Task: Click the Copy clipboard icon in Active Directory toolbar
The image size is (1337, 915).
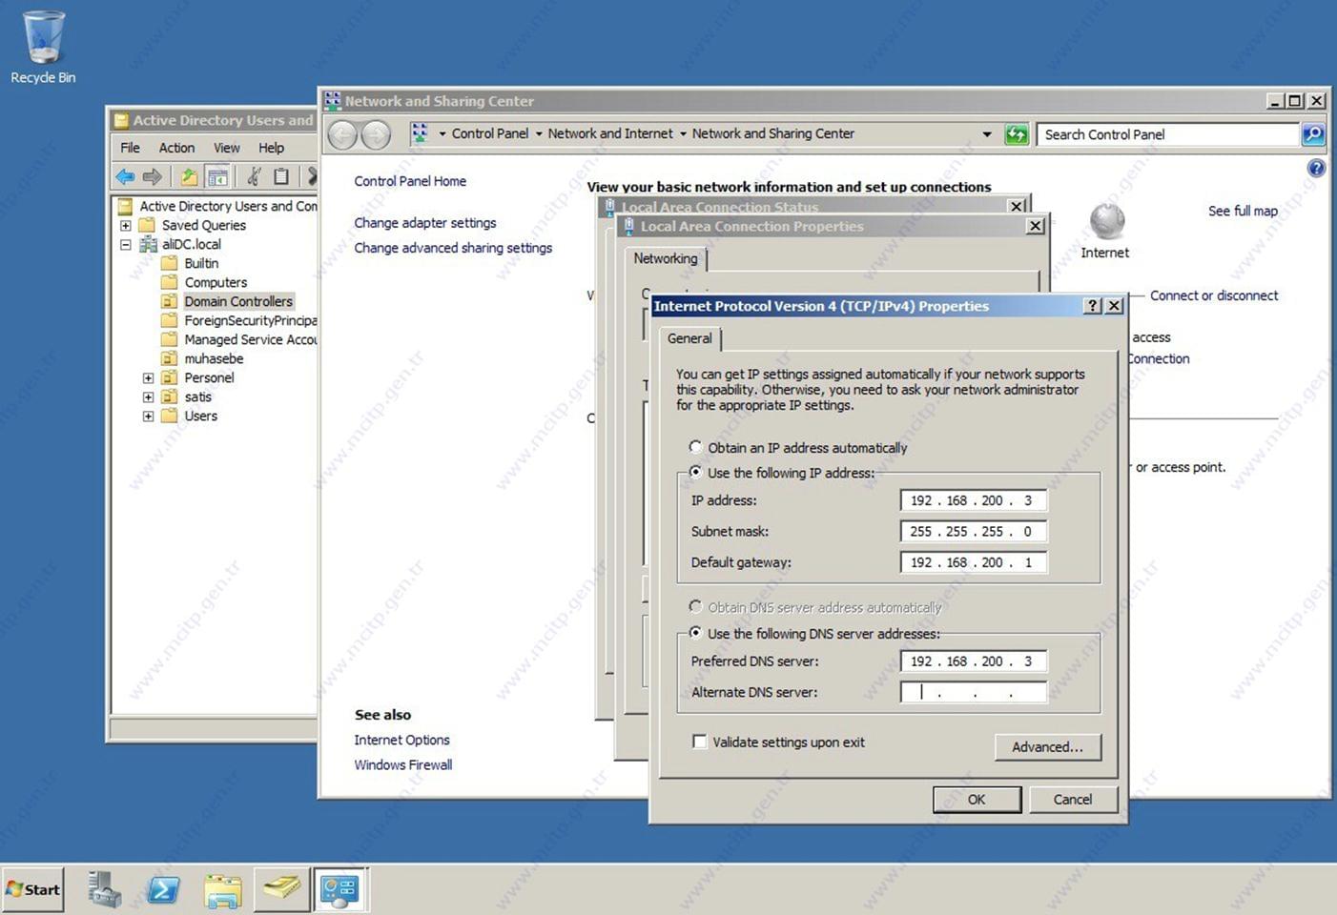Action: (x=281, y=176)
